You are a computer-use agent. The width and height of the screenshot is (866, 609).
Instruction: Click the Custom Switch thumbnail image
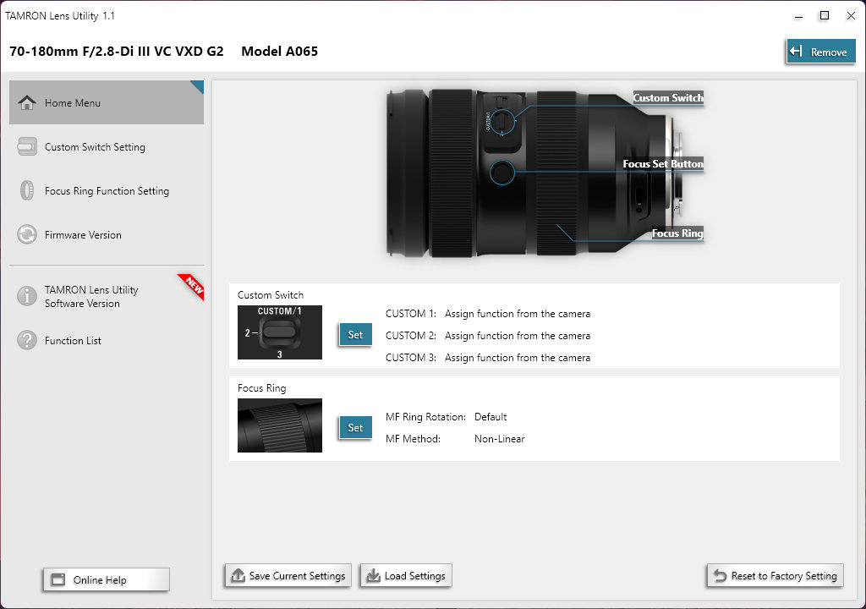[279, 334]
